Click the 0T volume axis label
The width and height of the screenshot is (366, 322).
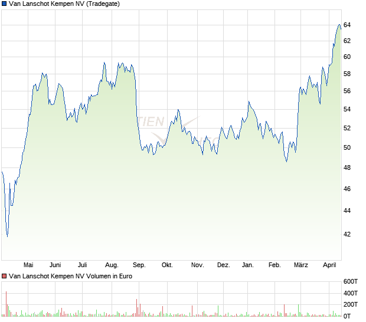click(x=348, y=316)
